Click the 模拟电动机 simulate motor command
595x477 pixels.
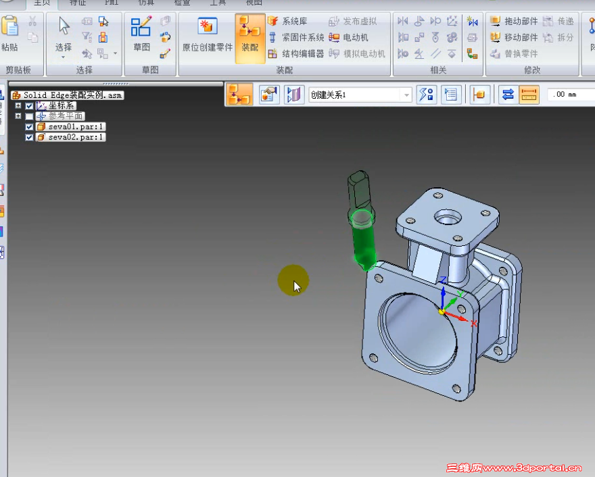tap(357, 54)
